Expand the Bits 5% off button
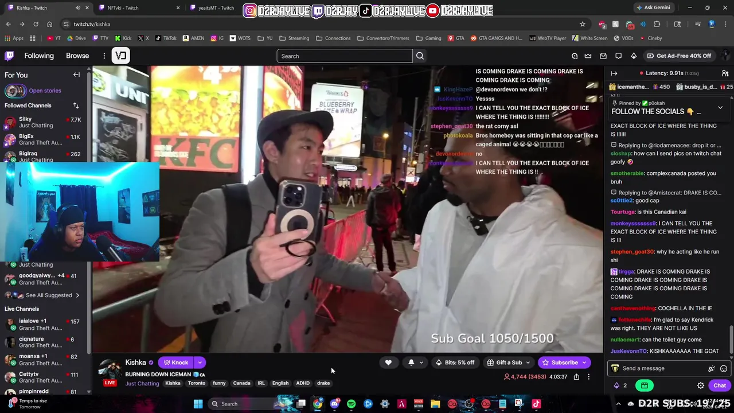734x413 pixels. tap(455, 363)
